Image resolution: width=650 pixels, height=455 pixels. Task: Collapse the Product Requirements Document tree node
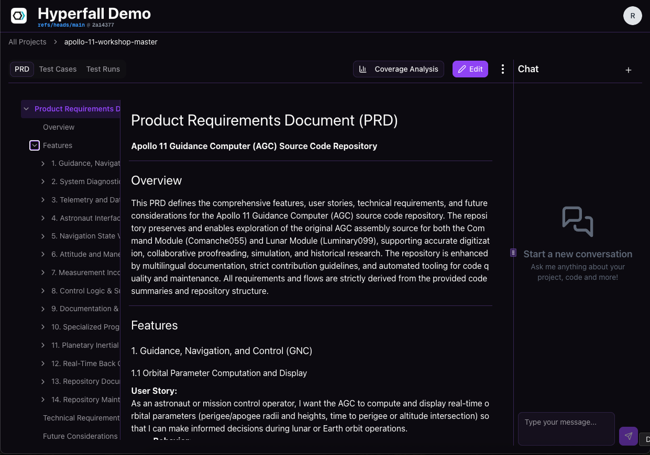tap(26, 109)
